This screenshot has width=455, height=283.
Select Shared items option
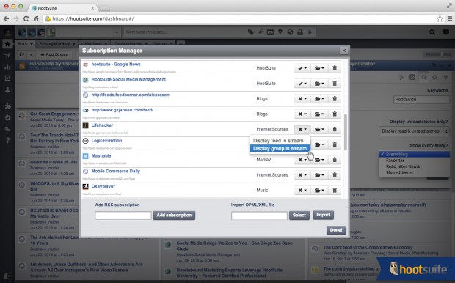(x=414, y=172)
